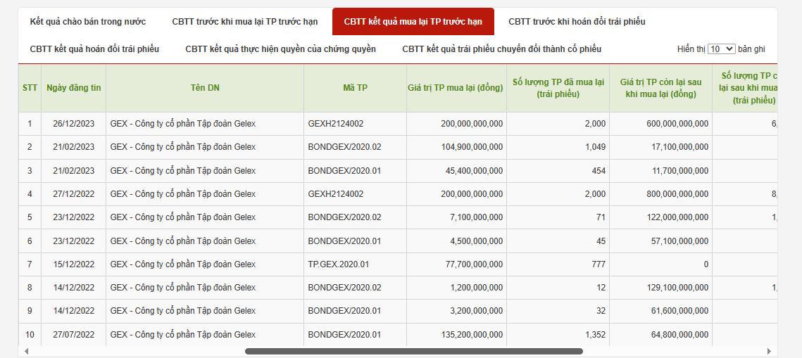This screenshot has height=358, width=802.
Task: Click the right arrow of horizontal scrollbar
Action: pyautogui.click(x=769, y=351)
